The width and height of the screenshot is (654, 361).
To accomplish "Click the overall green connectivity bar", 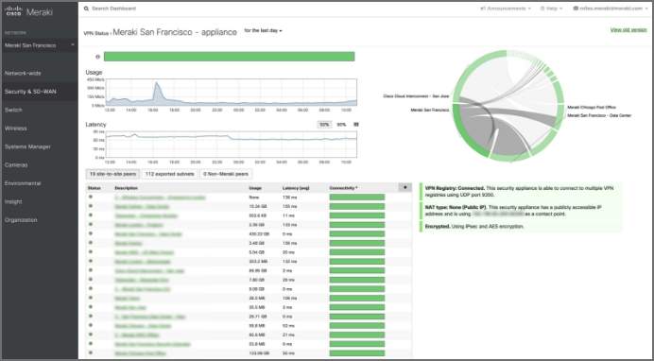I will click(229, 57).
